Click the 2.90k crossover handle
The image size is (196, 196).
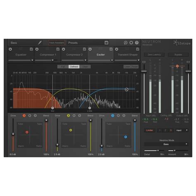click(x=90, y=108)
